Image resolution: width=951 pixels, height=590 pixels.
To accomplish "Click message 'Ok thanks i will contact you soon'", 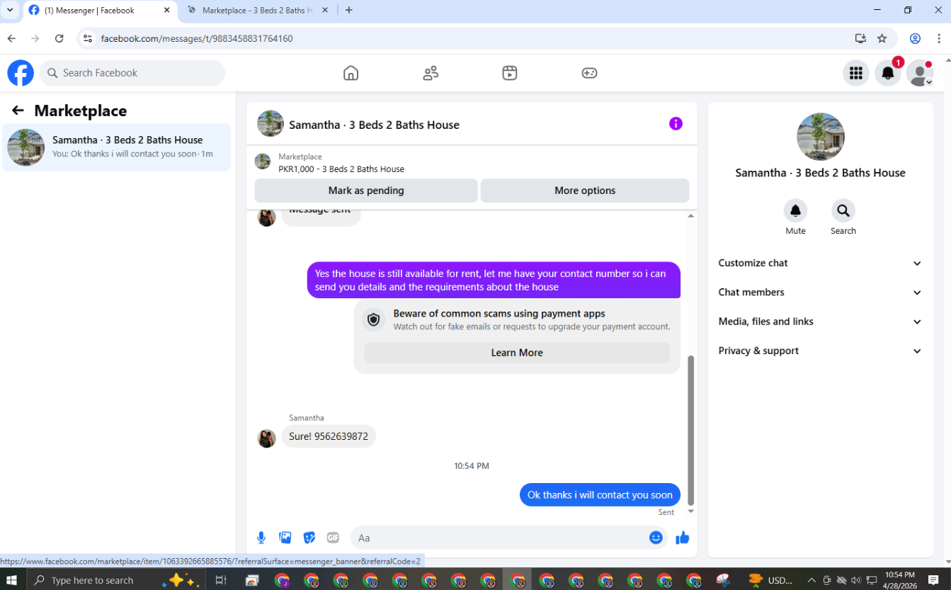I will tap(600, 495).
